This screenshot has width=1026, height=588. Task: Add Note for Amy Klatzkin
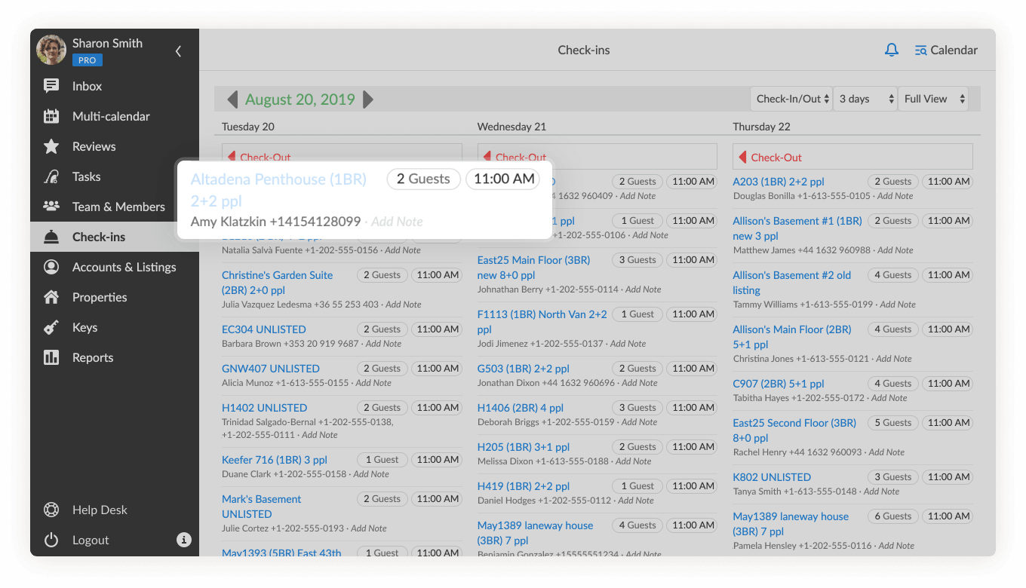[x=397, y=222]
